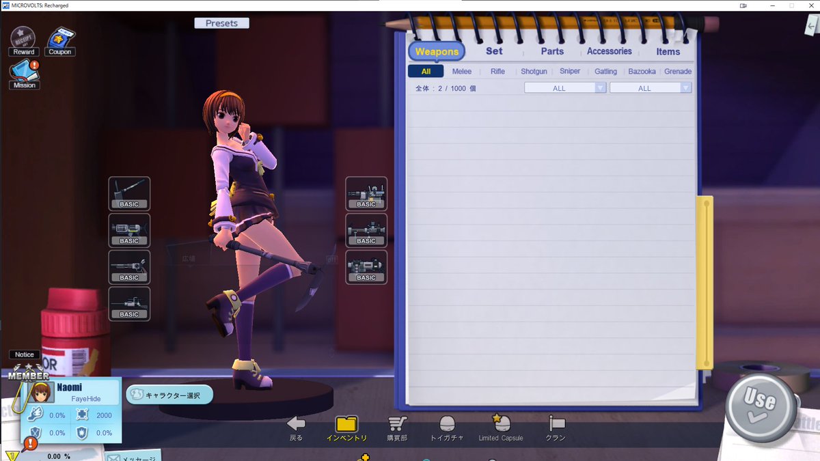The height and width of the screenshot is (461, 820).
Task: Select the equipped rifle weapon slot
Action: pos(129,230)
